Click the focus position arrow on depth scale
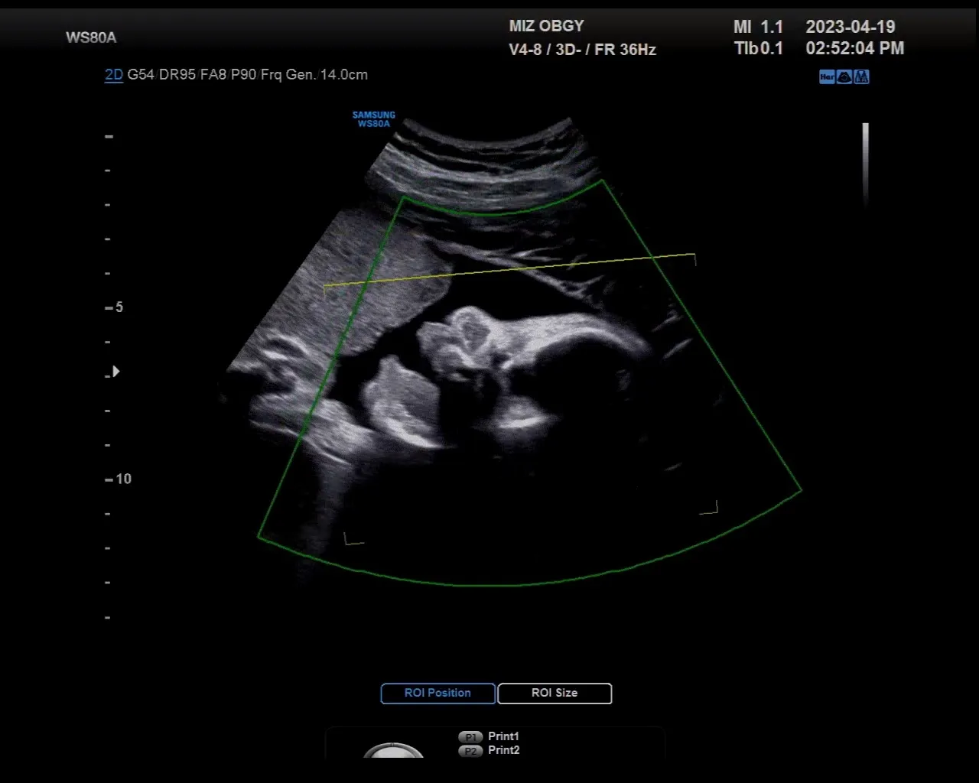This screenshot has width=979, height=783. (116, 372)
